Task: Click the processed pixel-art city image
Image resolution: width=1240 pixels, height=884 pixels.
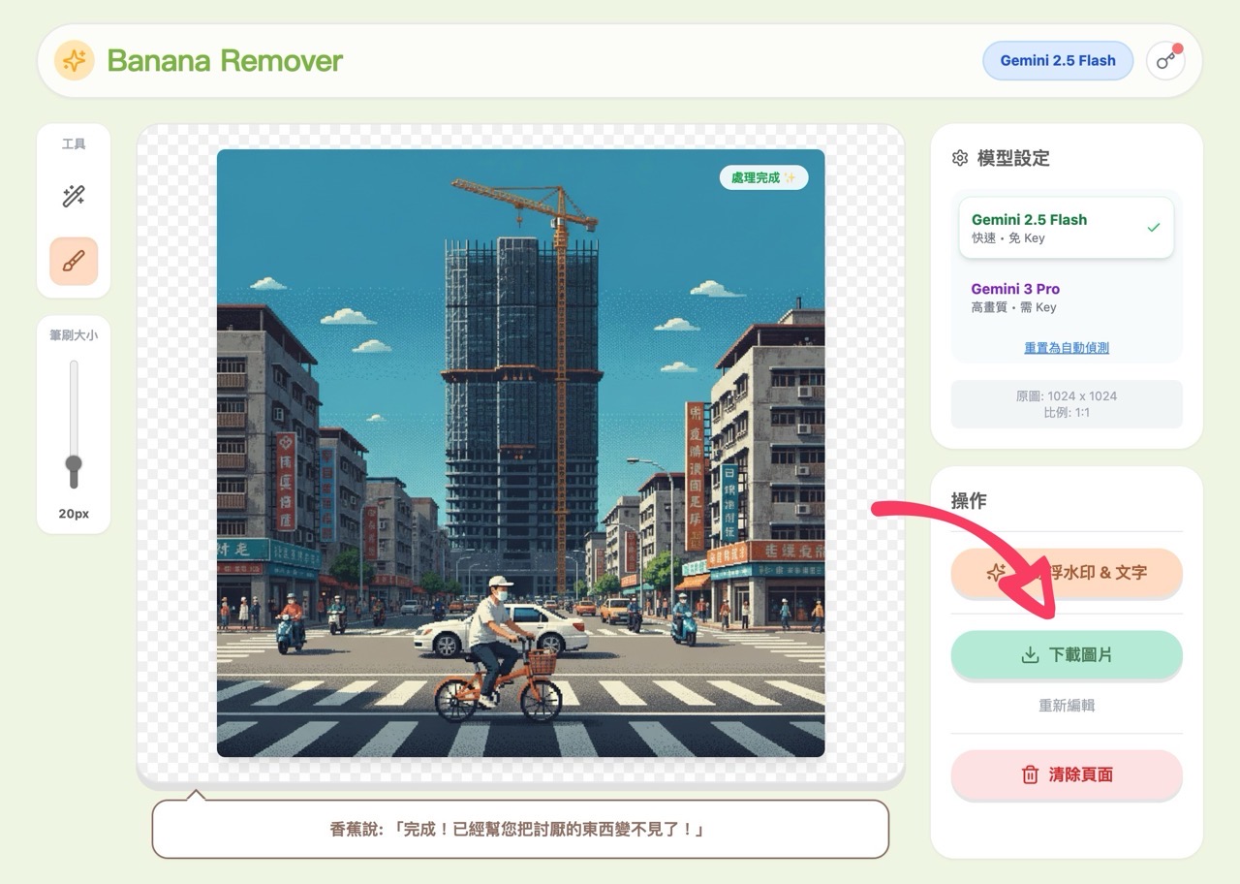Action: point(520,453)
